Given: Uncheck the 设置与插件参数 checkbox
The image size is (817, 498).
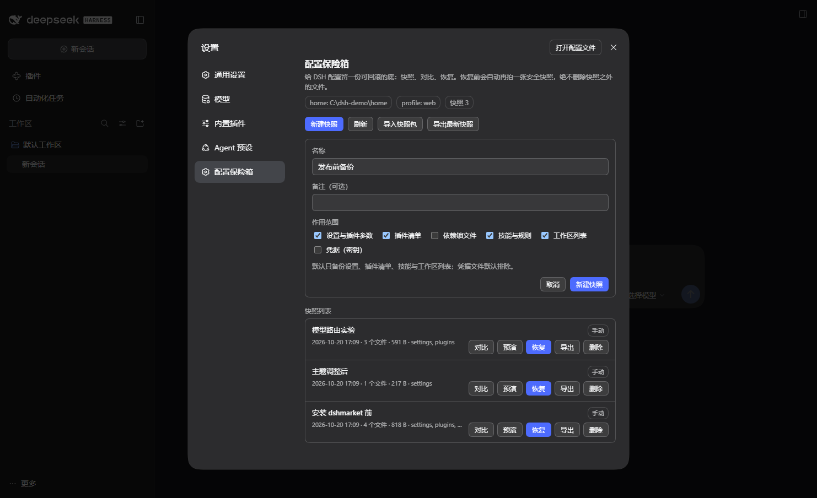Looking at the screenshot, I should click(318, 236).
